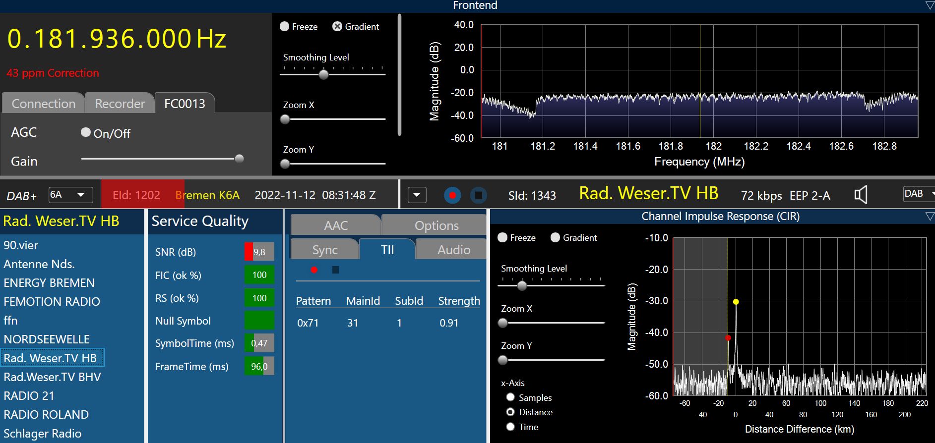935x443 pixels.
Task: Switch to the Recorder tab
Action: [120, 103]
